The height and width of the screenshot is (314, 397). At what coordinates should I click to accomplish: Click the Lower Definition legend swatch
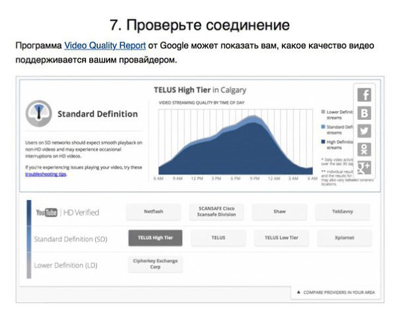click(x=323, y=111)
